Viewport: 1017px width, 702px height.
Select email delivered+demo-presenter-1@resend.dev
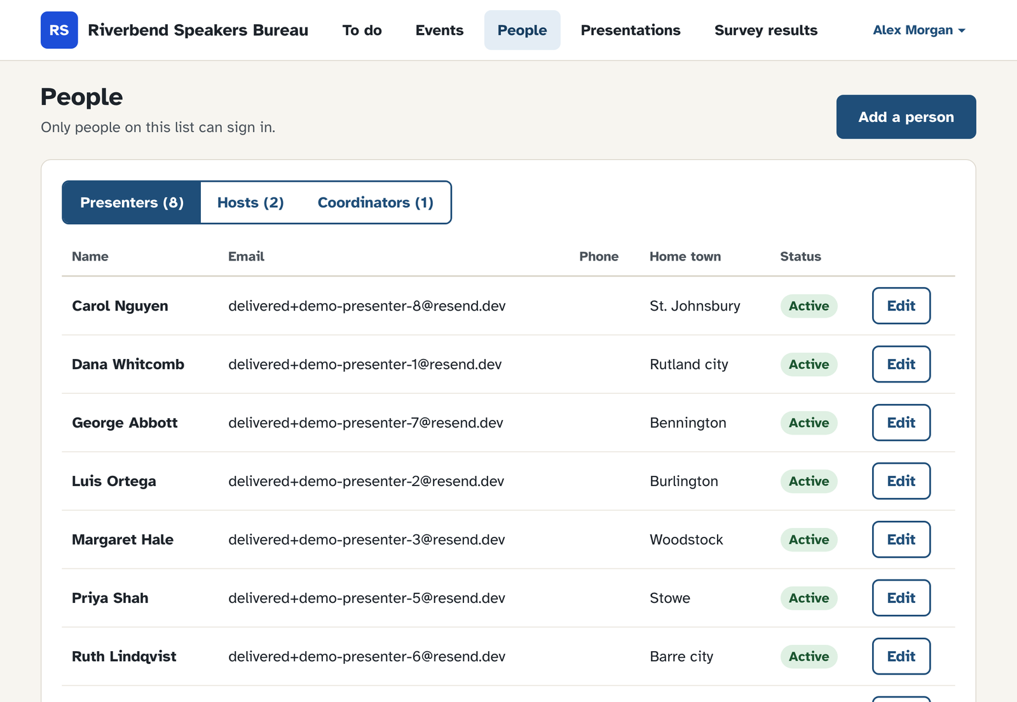[x=365, y=365]
